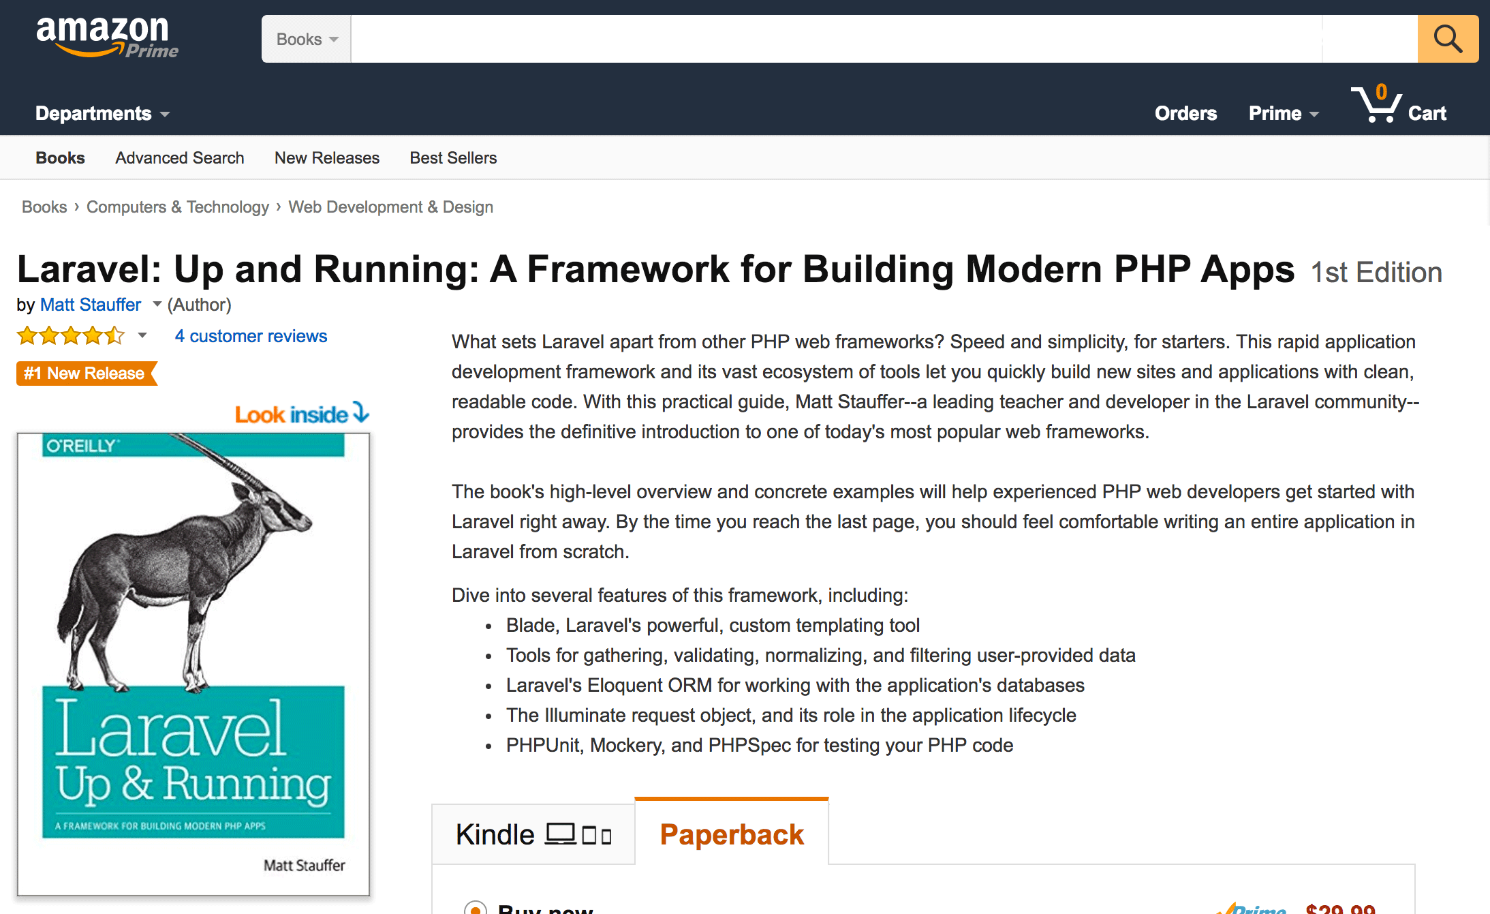Open the Laravel book cover image
1490x914 pixels.
[x=193, y=664]
